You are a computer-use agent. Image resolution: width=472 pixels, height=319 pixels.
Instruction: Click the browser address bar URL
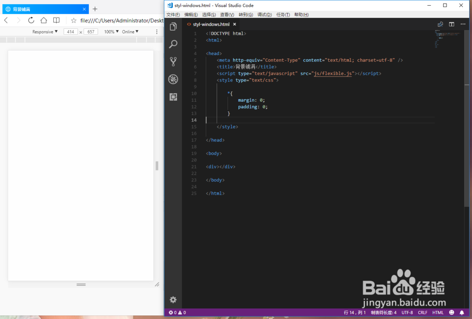click(122, 20)
